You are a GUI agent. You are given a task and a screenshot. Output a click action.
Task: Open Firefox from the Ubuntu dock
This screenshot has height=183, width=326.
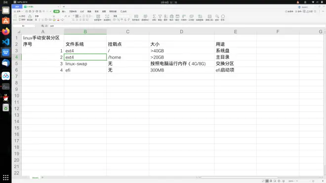pos(5,31)
